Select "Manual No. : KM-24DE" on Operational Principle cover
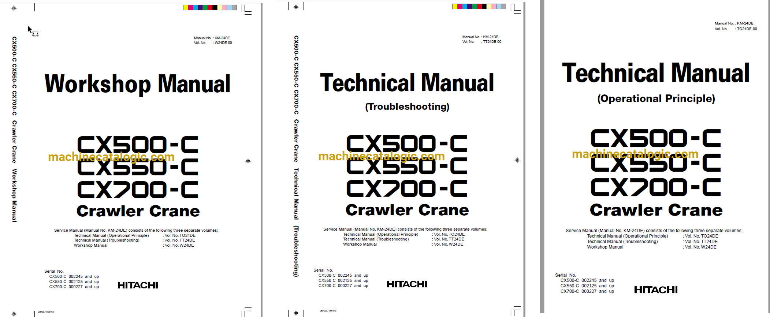 click(734, 23)
